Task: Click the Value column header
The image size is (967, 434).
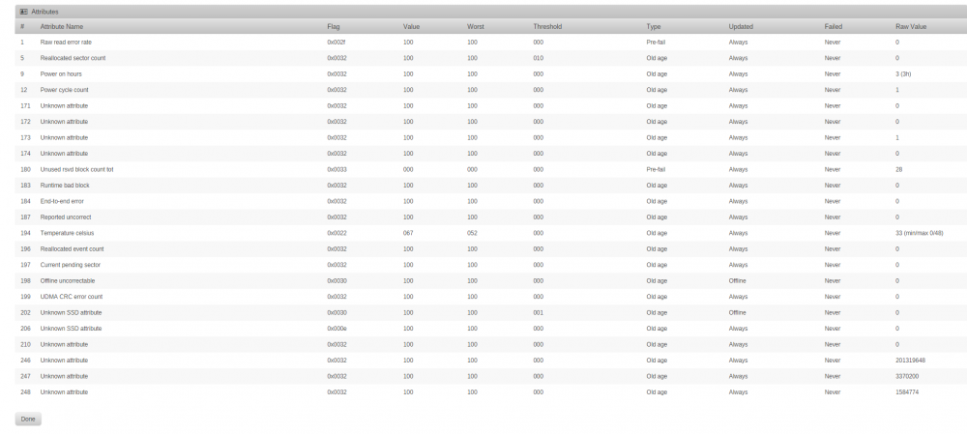Action: (411, 26)
